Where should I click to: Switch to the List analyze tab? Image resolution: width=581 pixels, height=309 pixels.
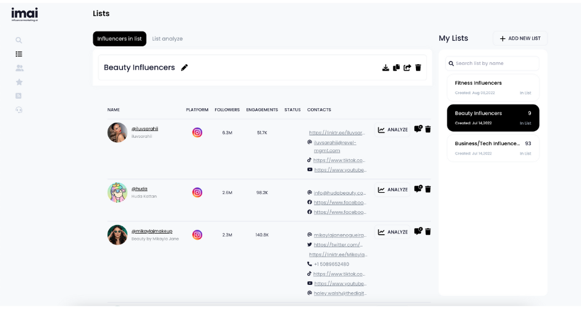[x=168, y=38]
